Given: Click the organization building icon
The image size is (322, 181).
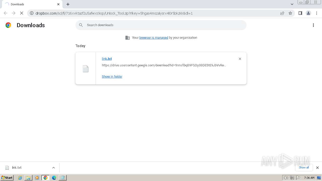Looking at the screenshot, I should tap(128, 38).
